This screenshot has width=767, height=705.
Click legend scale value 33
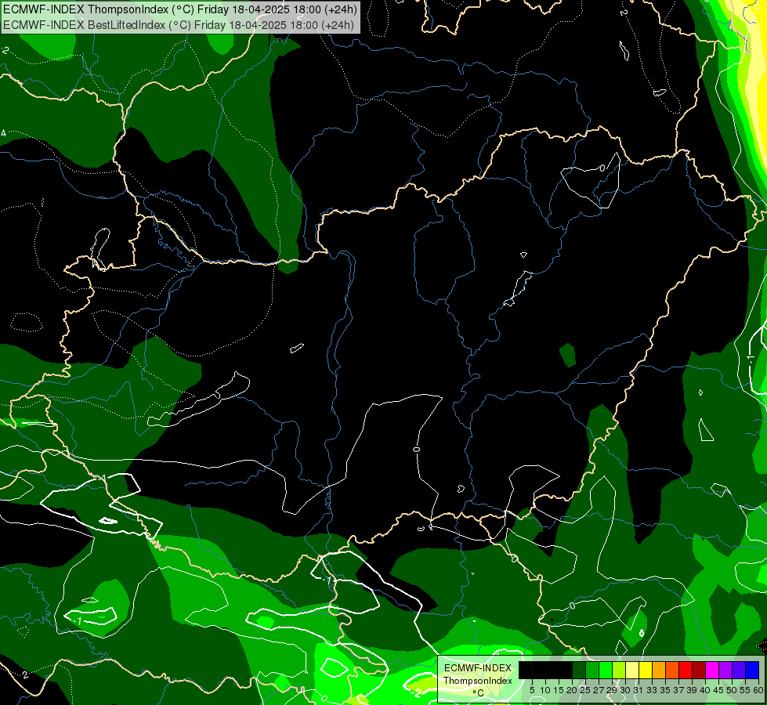click(x=652, y=690)
